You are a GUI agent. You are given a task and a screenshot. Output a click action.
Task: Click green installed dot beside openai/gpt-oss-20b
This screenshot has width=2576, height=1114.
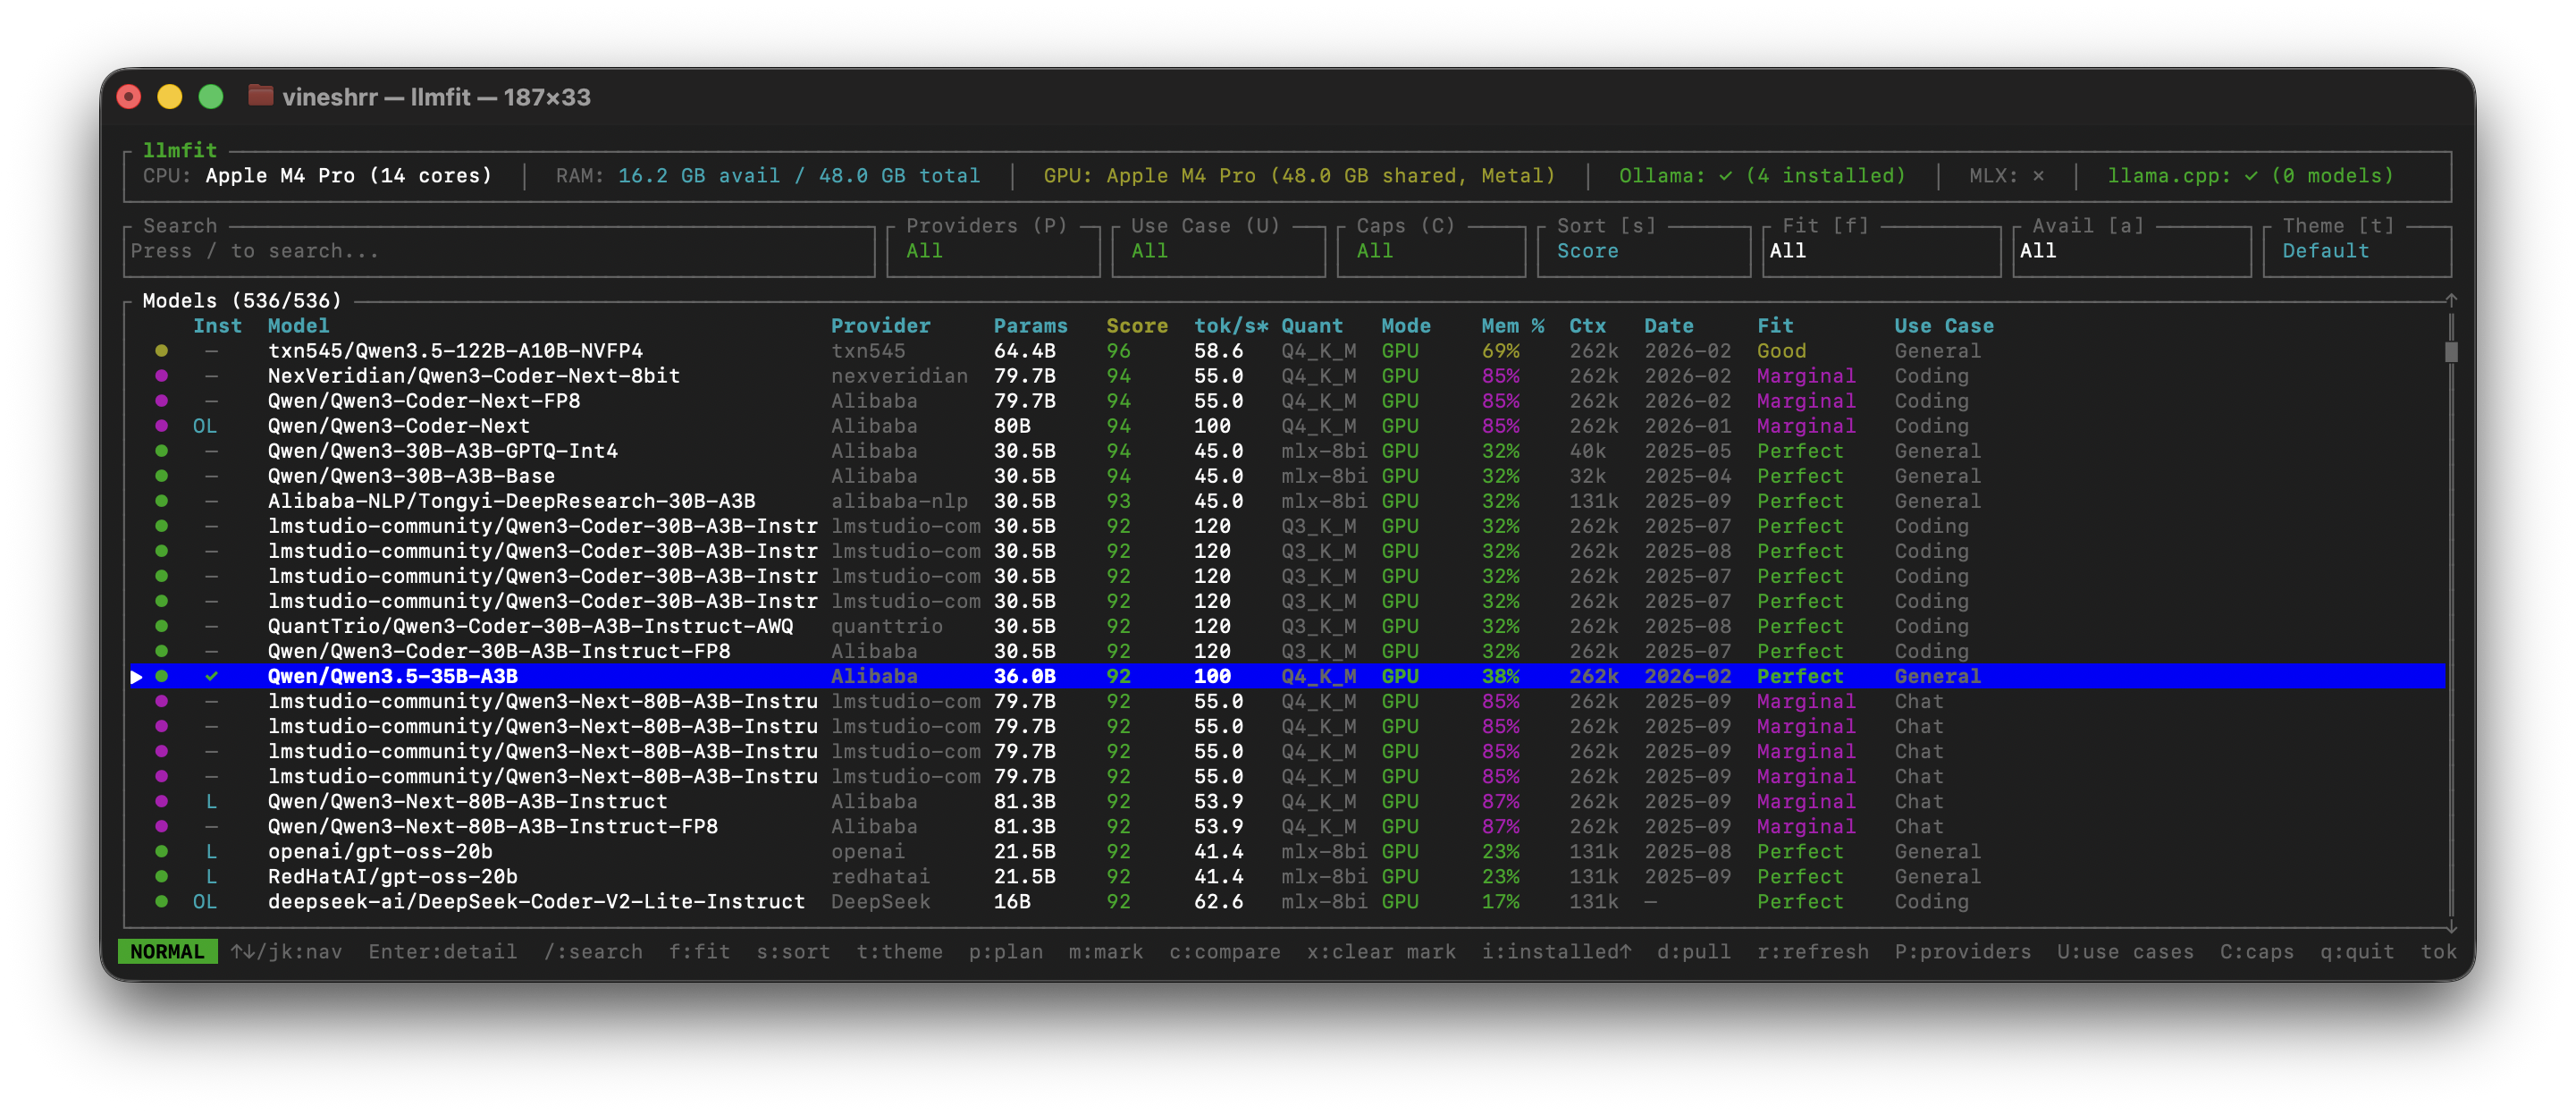pos(163,851)
